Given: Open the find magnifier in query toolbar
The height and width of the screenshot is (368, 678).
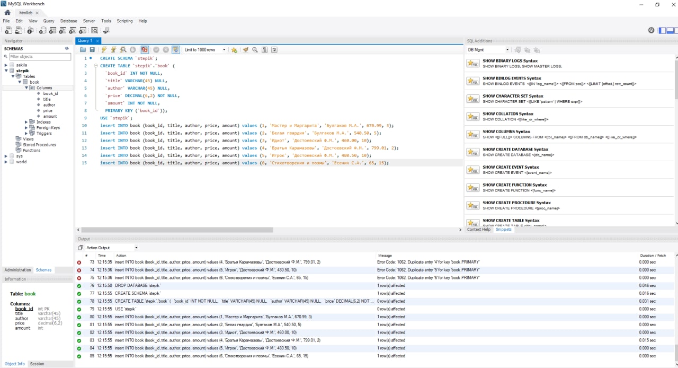Looking at the screenshot, I should pos(255,49).
